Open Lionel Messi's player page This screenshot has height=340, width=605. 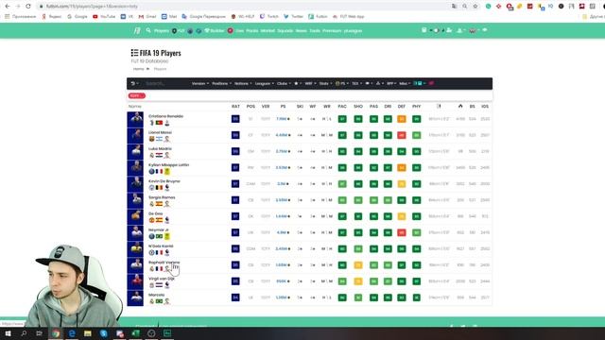(x=160, y=132)
